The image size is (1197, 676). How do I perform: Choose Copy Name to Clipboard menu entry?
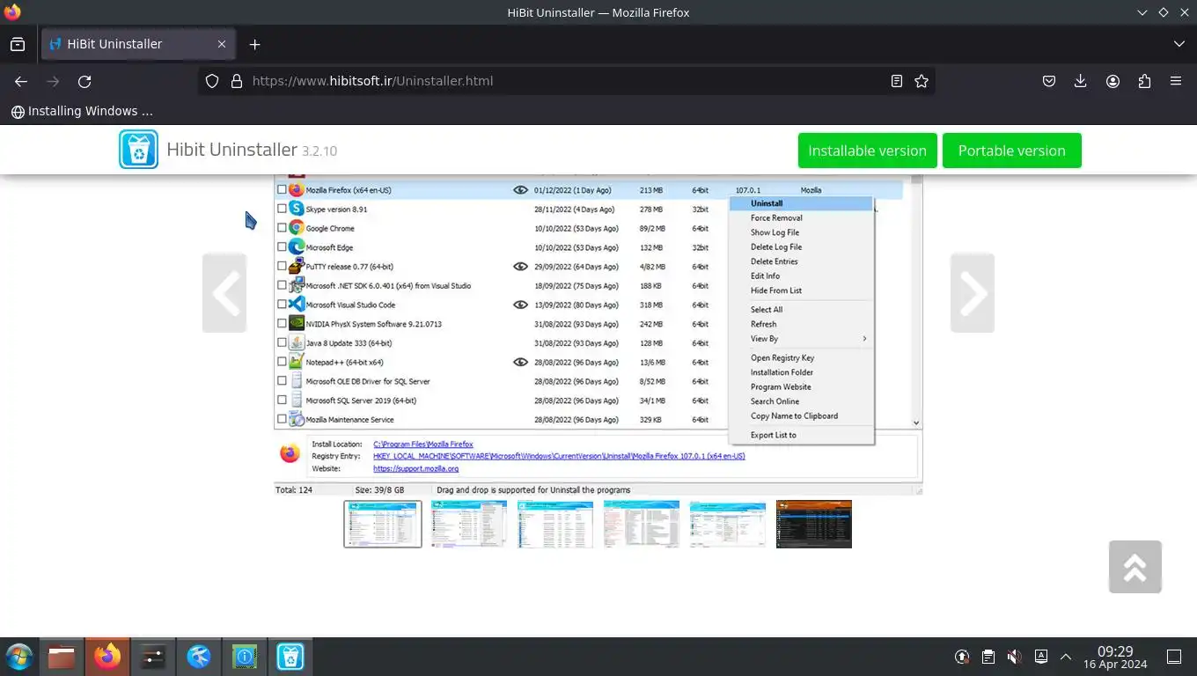(x=802, y=416)
